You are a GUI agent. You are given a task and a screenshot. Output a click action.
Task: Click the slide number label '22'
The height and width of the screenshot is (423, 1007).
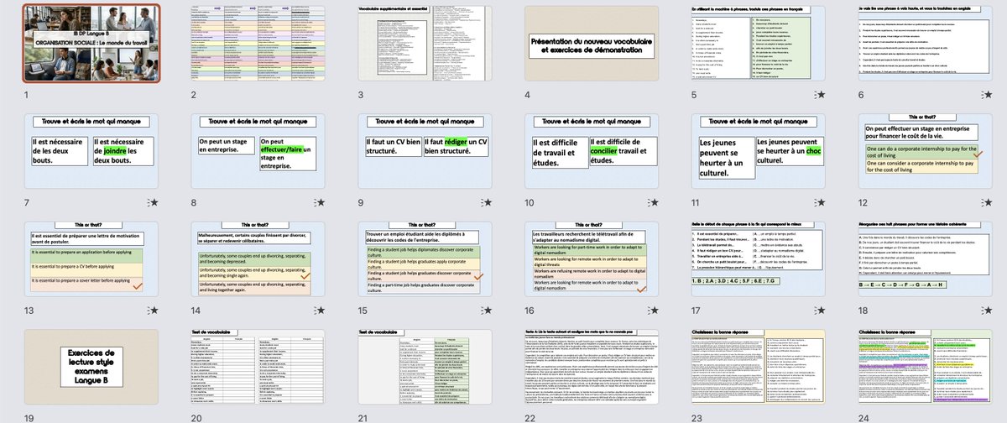[x=531, y=417]
